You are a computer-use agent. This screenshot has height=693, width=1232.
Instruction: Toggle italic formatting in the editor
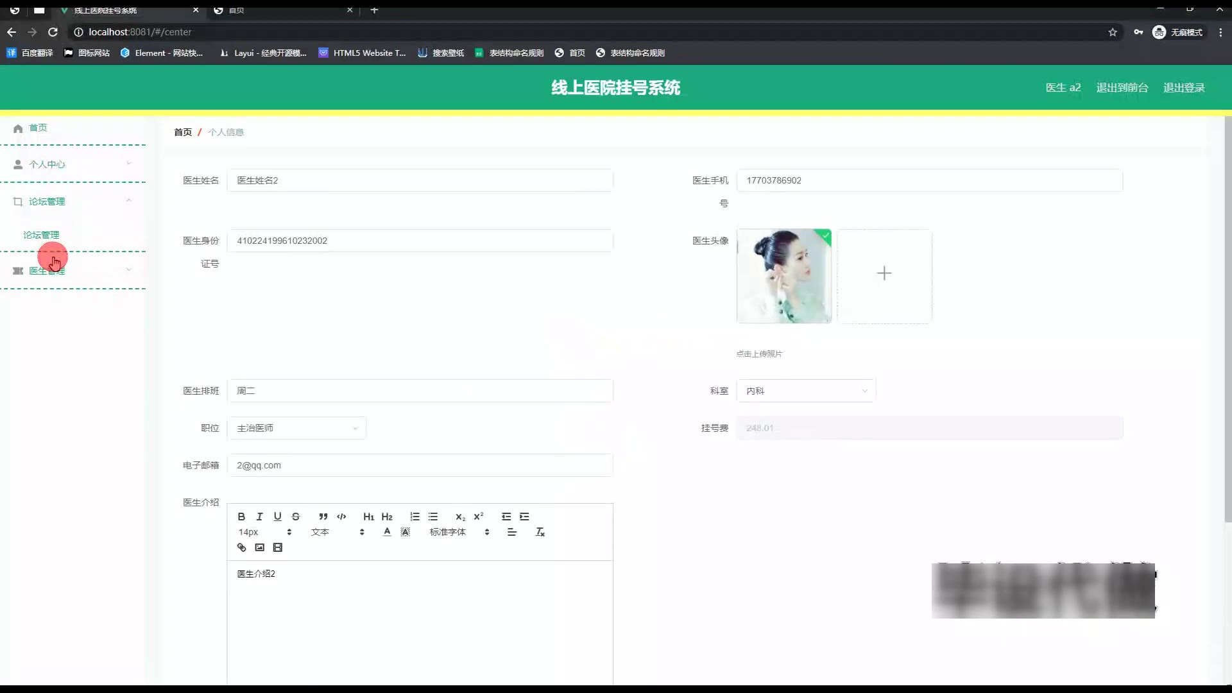click(x=259, y=517)
